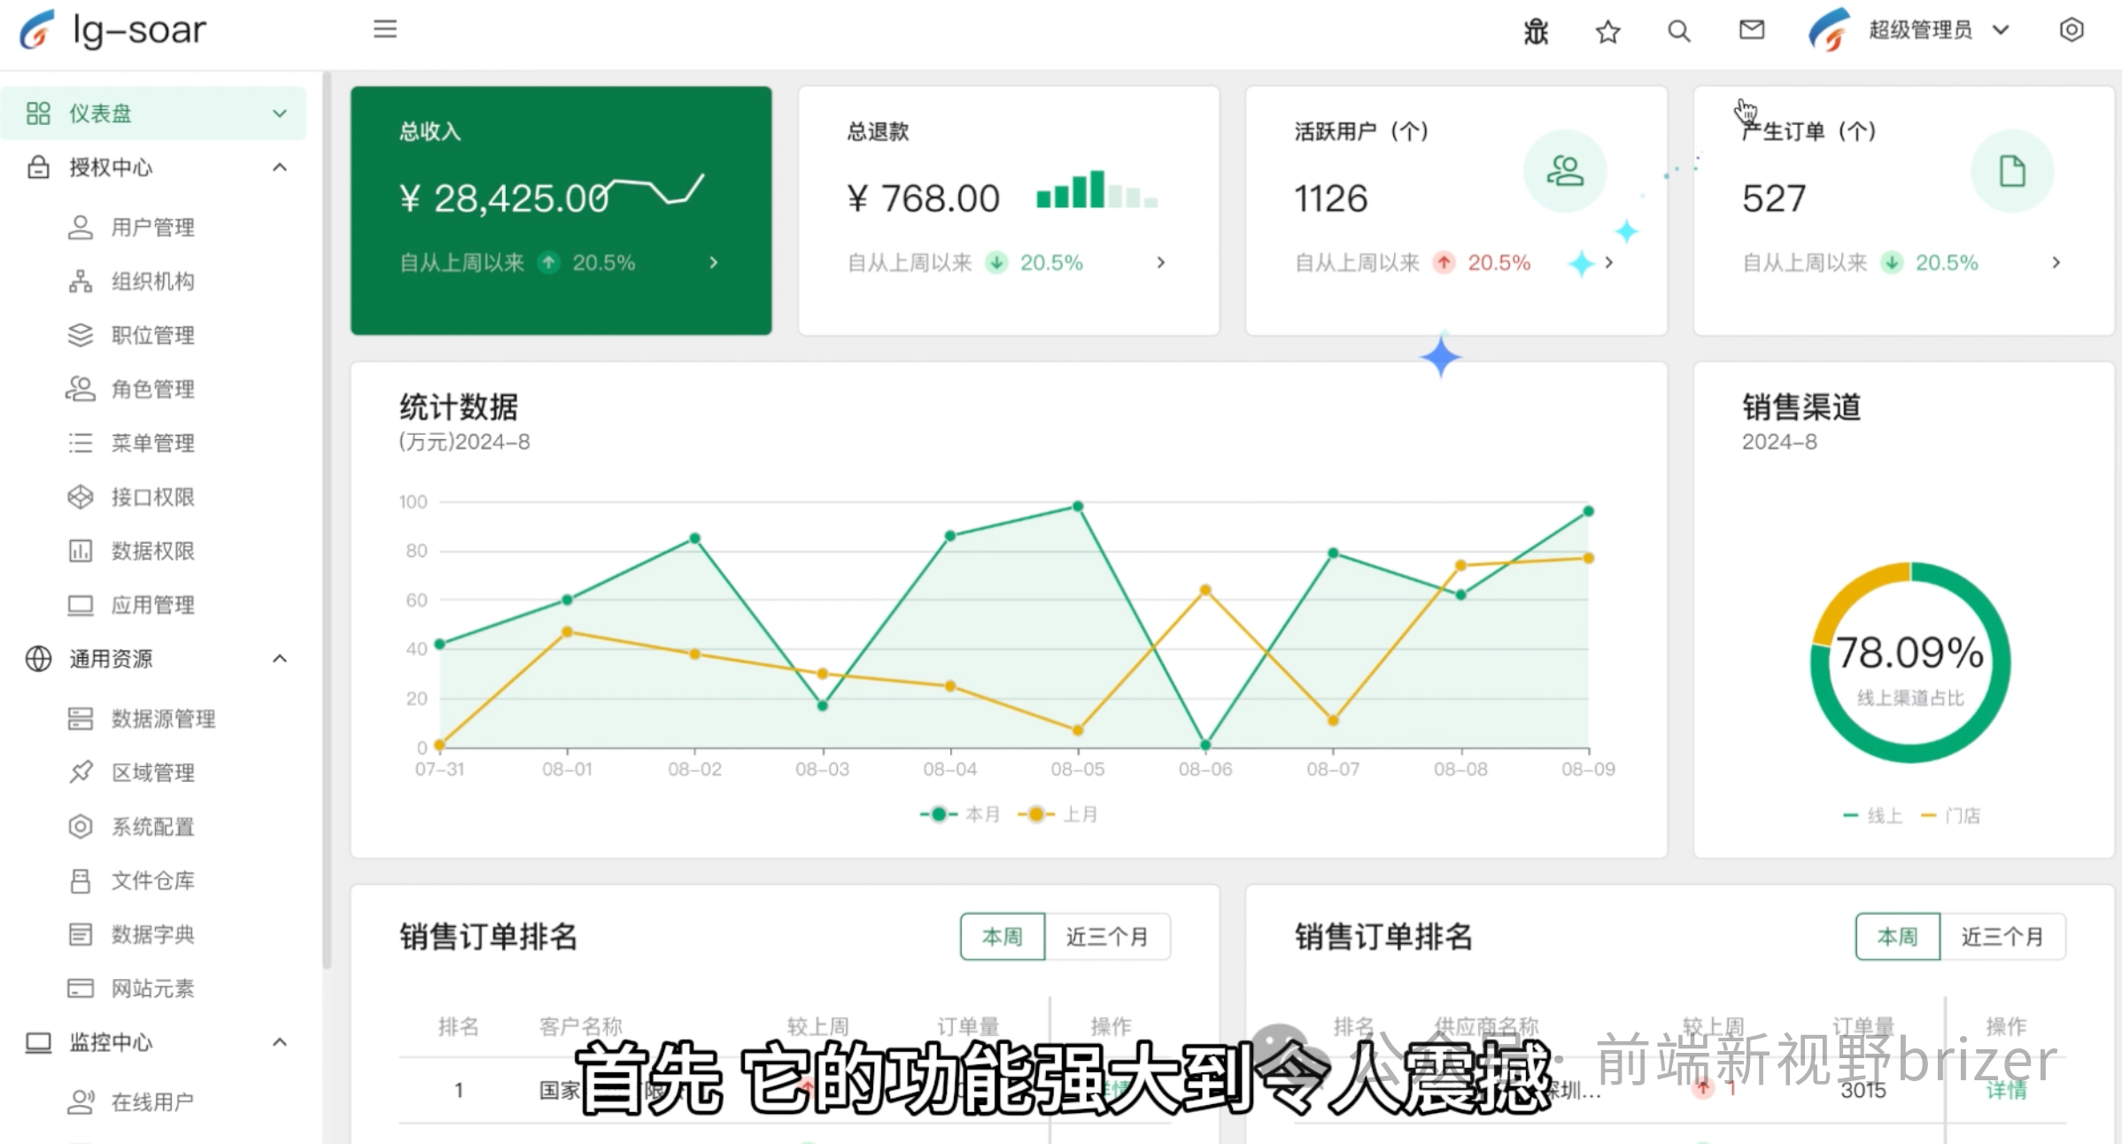The image size is (2122, 1144).
Task: Open 产生订单 card detail arrow
Action: (2056, 263)
